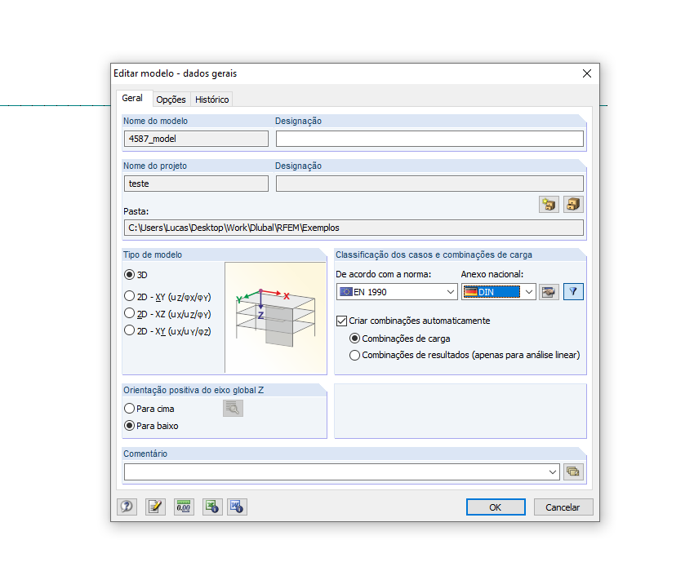Open the EN 1990 standard dropdown
The width and height of the screenshot is (694, 571).
(x=397, y=292)
